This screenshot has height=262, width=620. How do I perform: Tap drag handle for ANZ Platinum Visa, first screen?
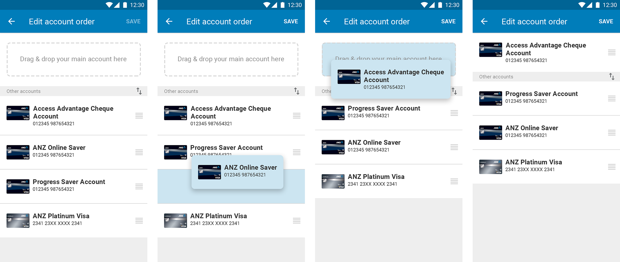[139, 221]
